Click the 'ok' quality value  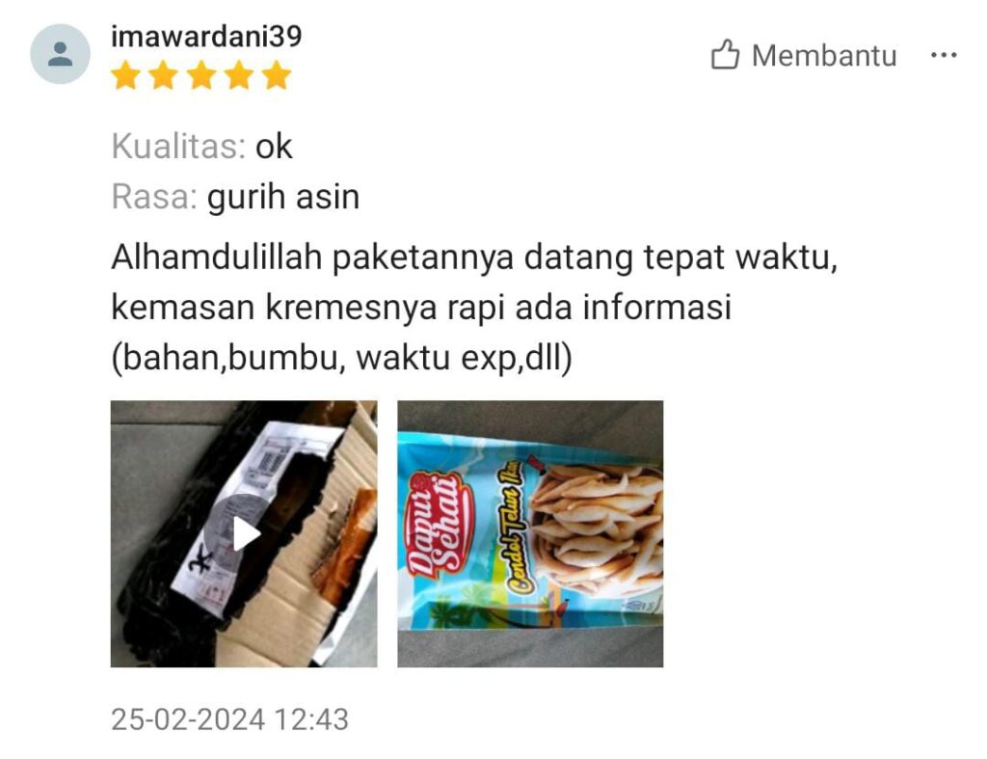[274, 147]
